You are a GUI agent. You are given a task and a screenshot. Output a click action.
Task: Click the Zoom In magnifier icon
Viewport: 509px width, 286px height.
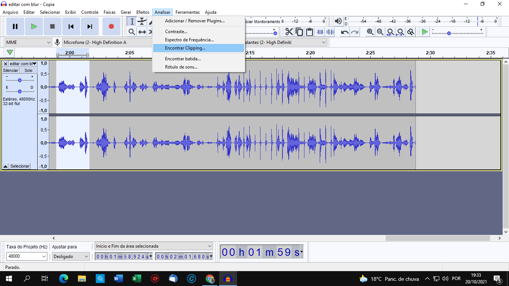click(370, 32)
